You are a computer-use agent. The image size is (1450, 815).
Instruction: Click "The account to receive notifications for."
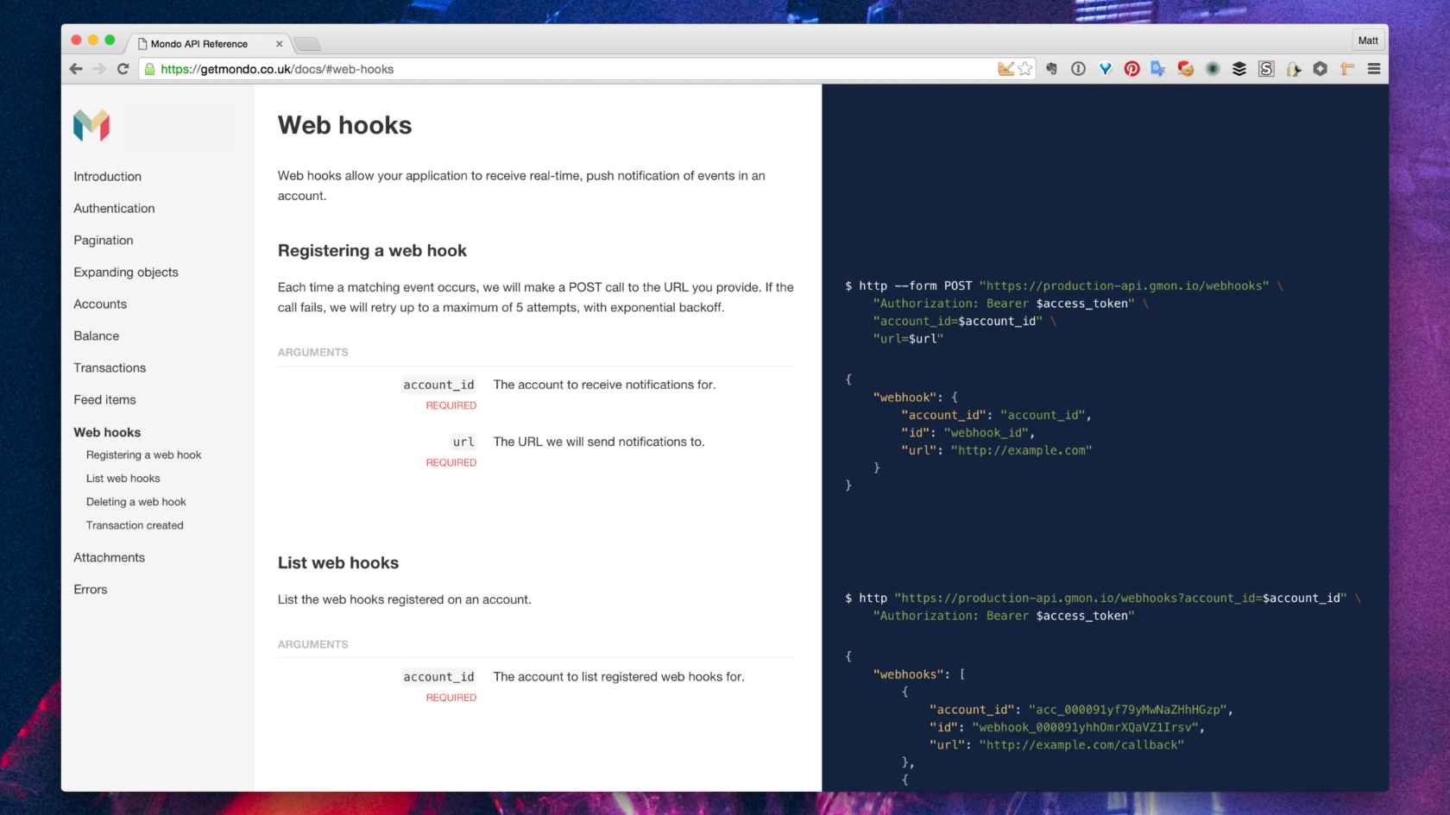[604, 386]
